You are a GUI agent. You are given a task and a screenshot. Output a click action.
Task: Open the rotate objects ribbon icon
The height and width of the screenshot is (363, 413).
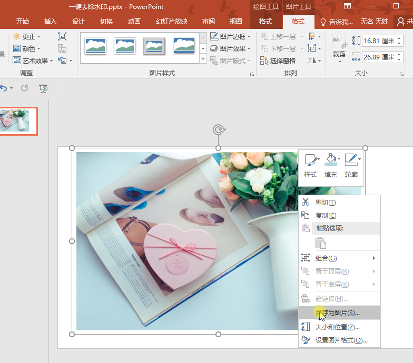(x=314, y=60)
